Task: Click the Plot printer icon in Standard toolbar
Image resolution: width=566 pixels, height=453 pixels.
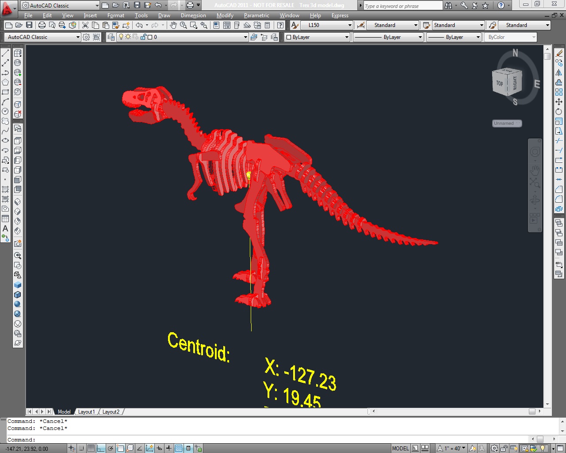Action: coord(42,25)
